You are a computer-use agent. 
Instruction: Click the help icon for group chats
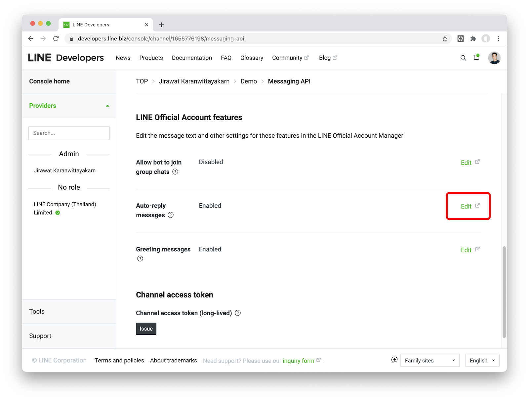(175, 172)
